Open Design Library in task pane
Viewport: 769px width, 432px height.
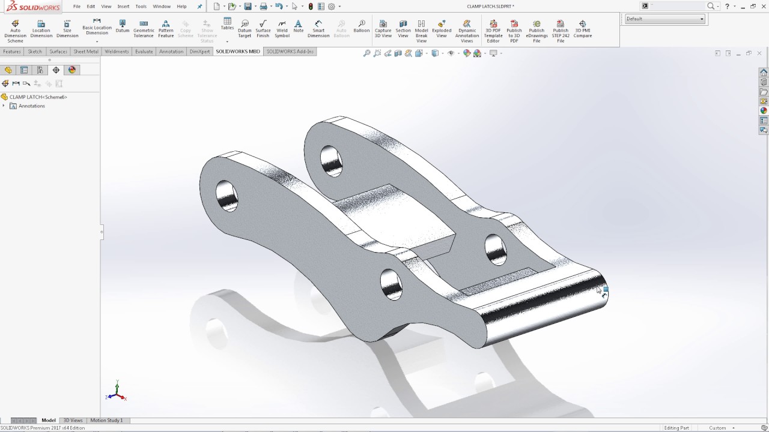coord(764,82)
